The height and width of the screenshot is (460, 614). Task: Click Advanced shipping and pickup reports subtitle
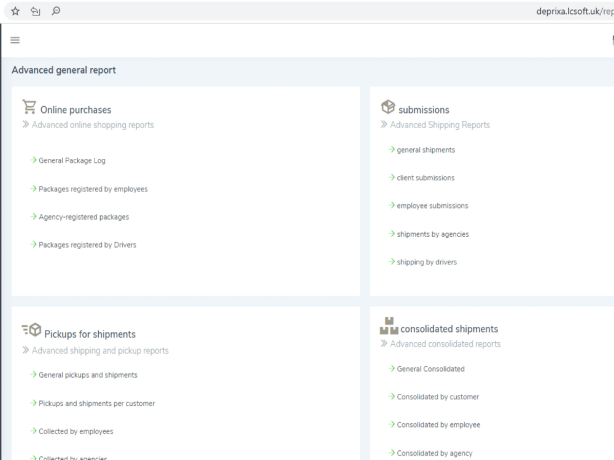(x=100, y=350)
